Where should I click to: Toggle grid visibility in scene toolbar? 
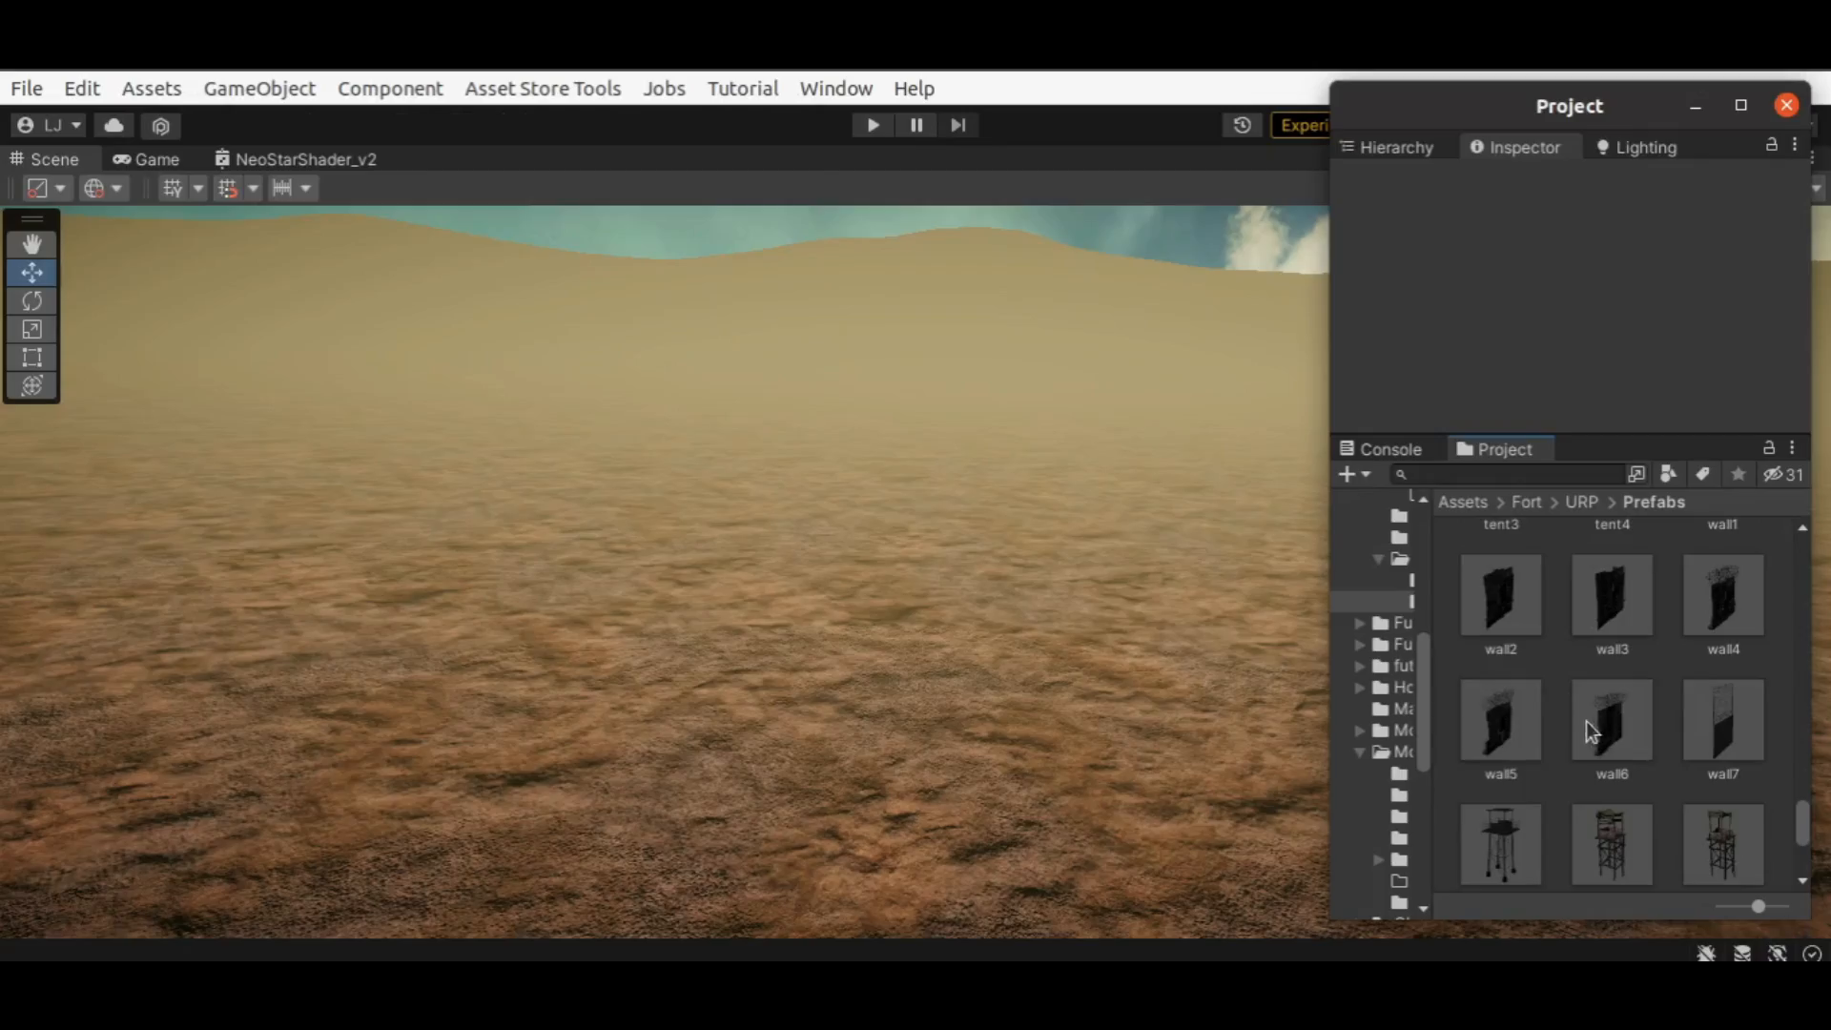pos(173,188)
